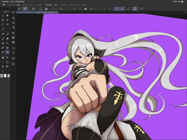Close the canvas tab with X
Viewport: 187px width, 140px height.
[x=18, y=12]
